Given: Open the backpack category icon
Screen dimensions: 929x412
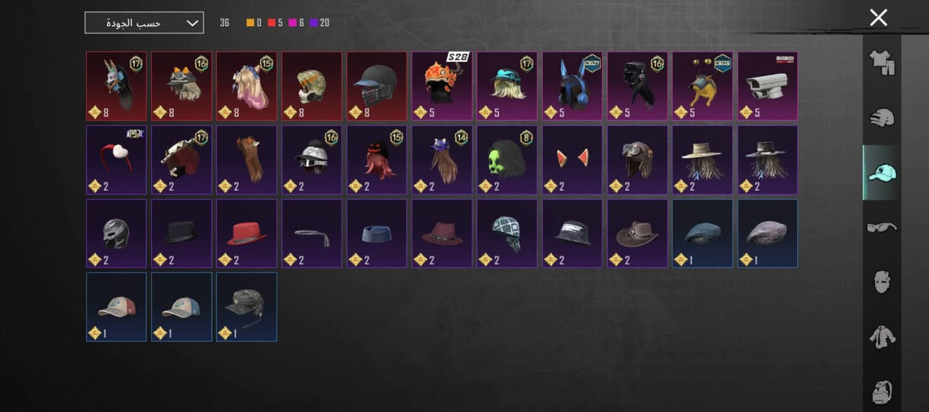Looking at the screenshot, I should click(882, 391).
